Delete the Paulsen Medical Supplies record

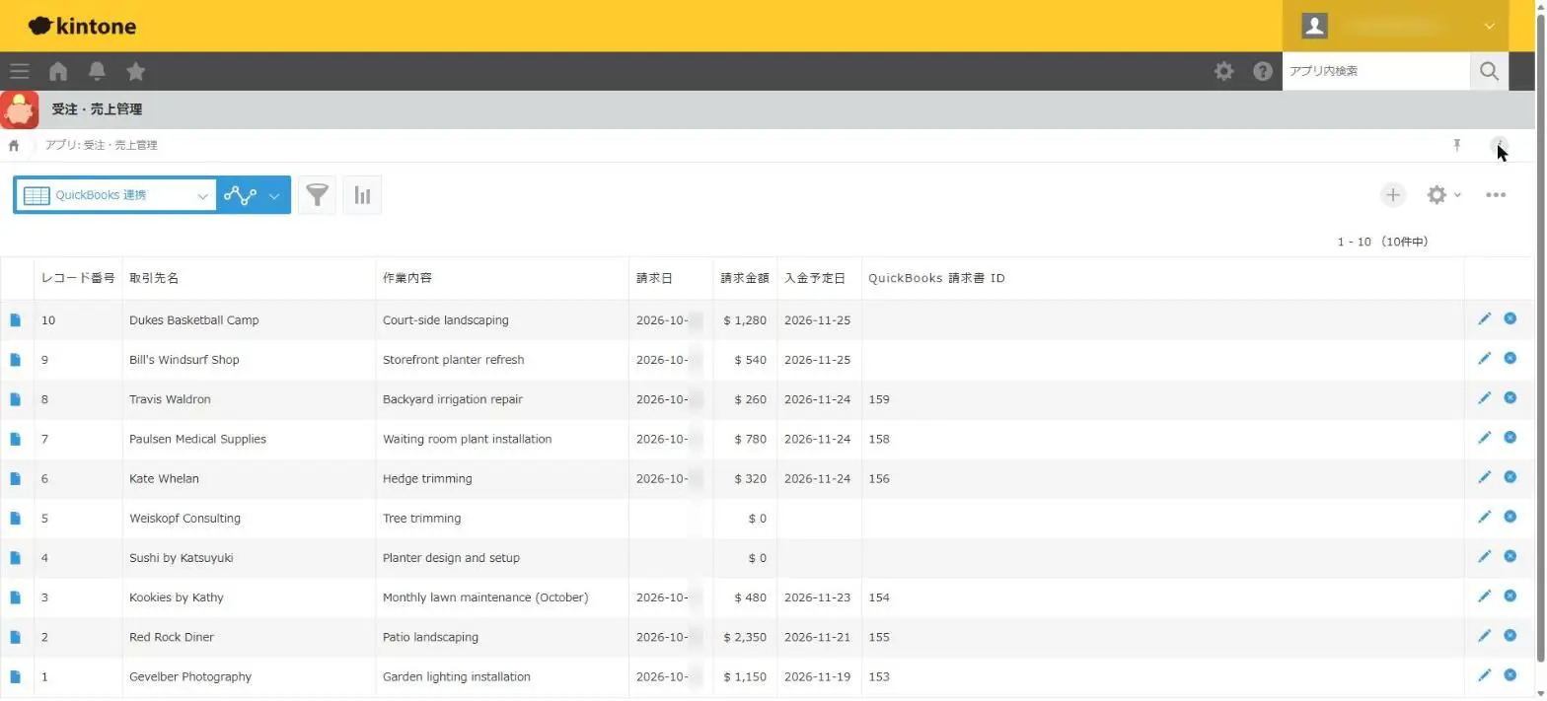[1510, 438]
